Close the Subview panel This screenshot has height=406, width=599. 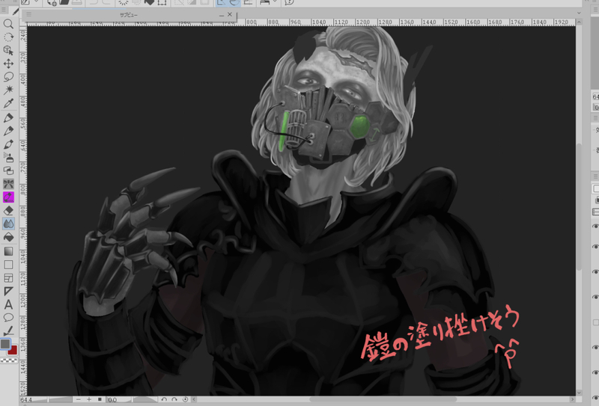click(x=230, y=14)
